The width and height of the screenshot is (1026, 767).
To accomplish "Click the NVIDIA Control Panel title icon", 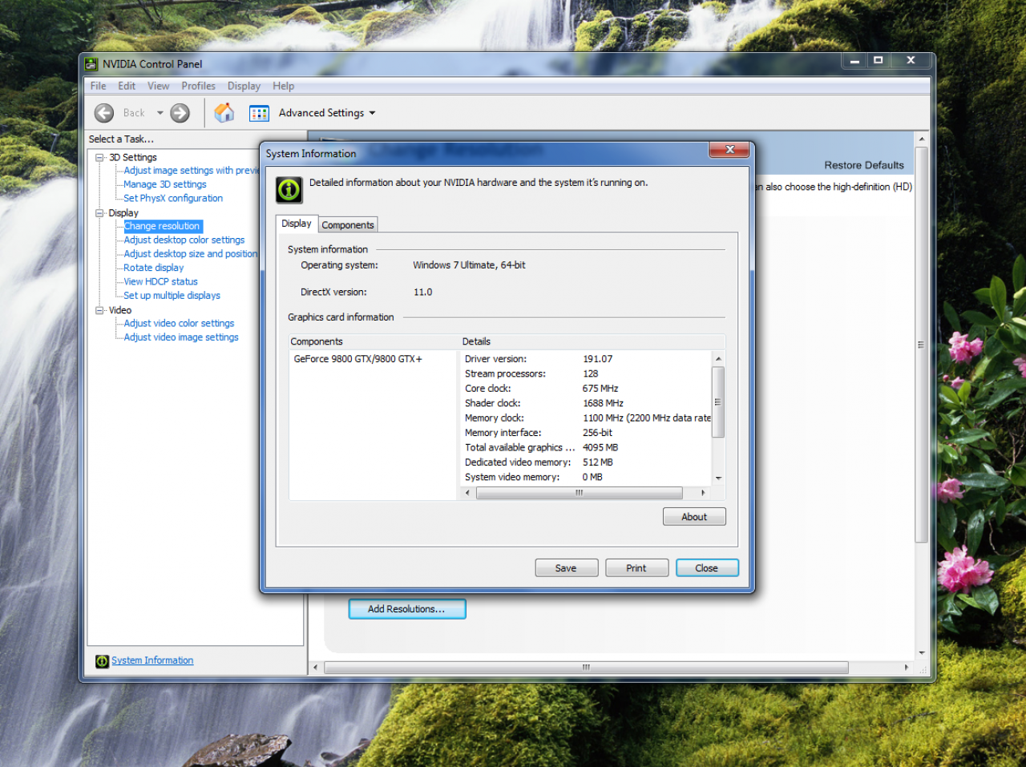I will coord(91,64).
